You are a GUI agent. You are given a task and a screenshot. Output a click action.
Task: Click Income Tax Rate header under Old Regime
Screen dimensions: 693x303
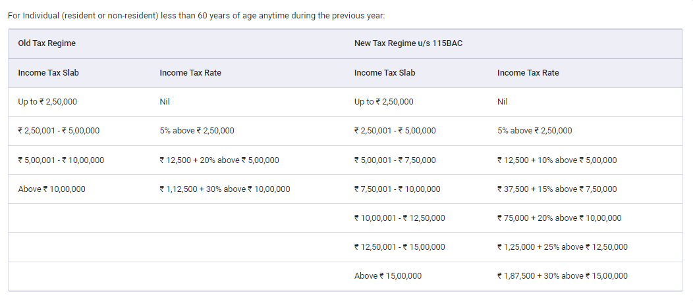[190, 73]
